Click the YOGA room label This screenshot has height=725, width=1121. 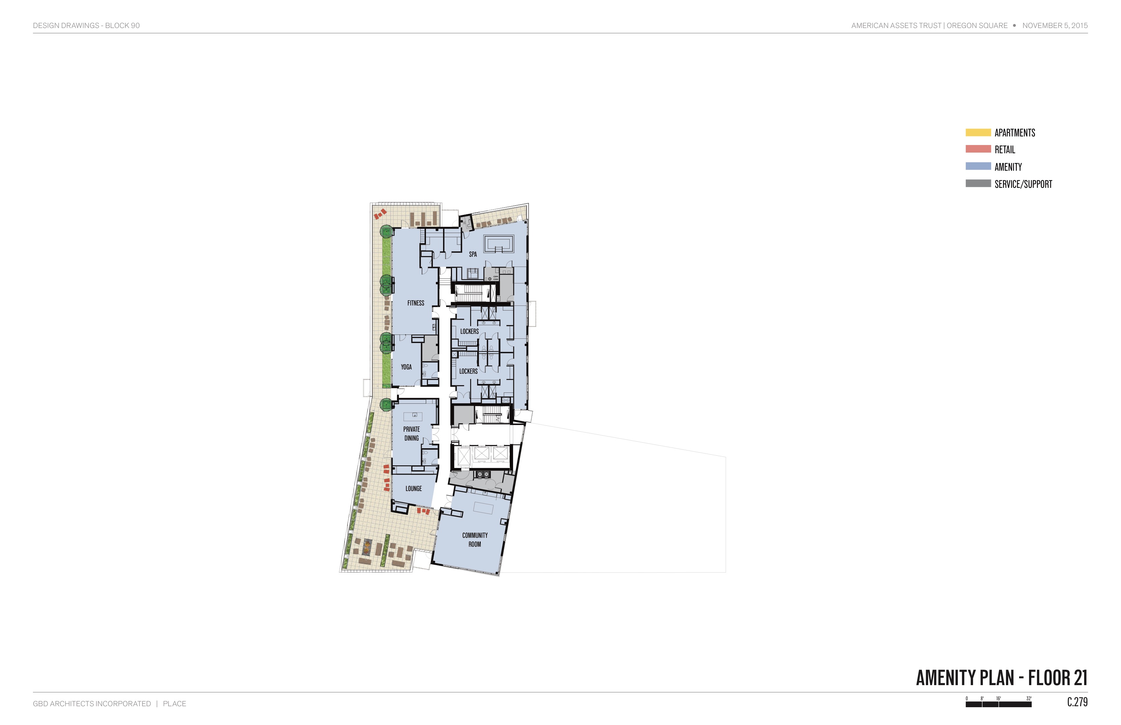tap(406, 367)
